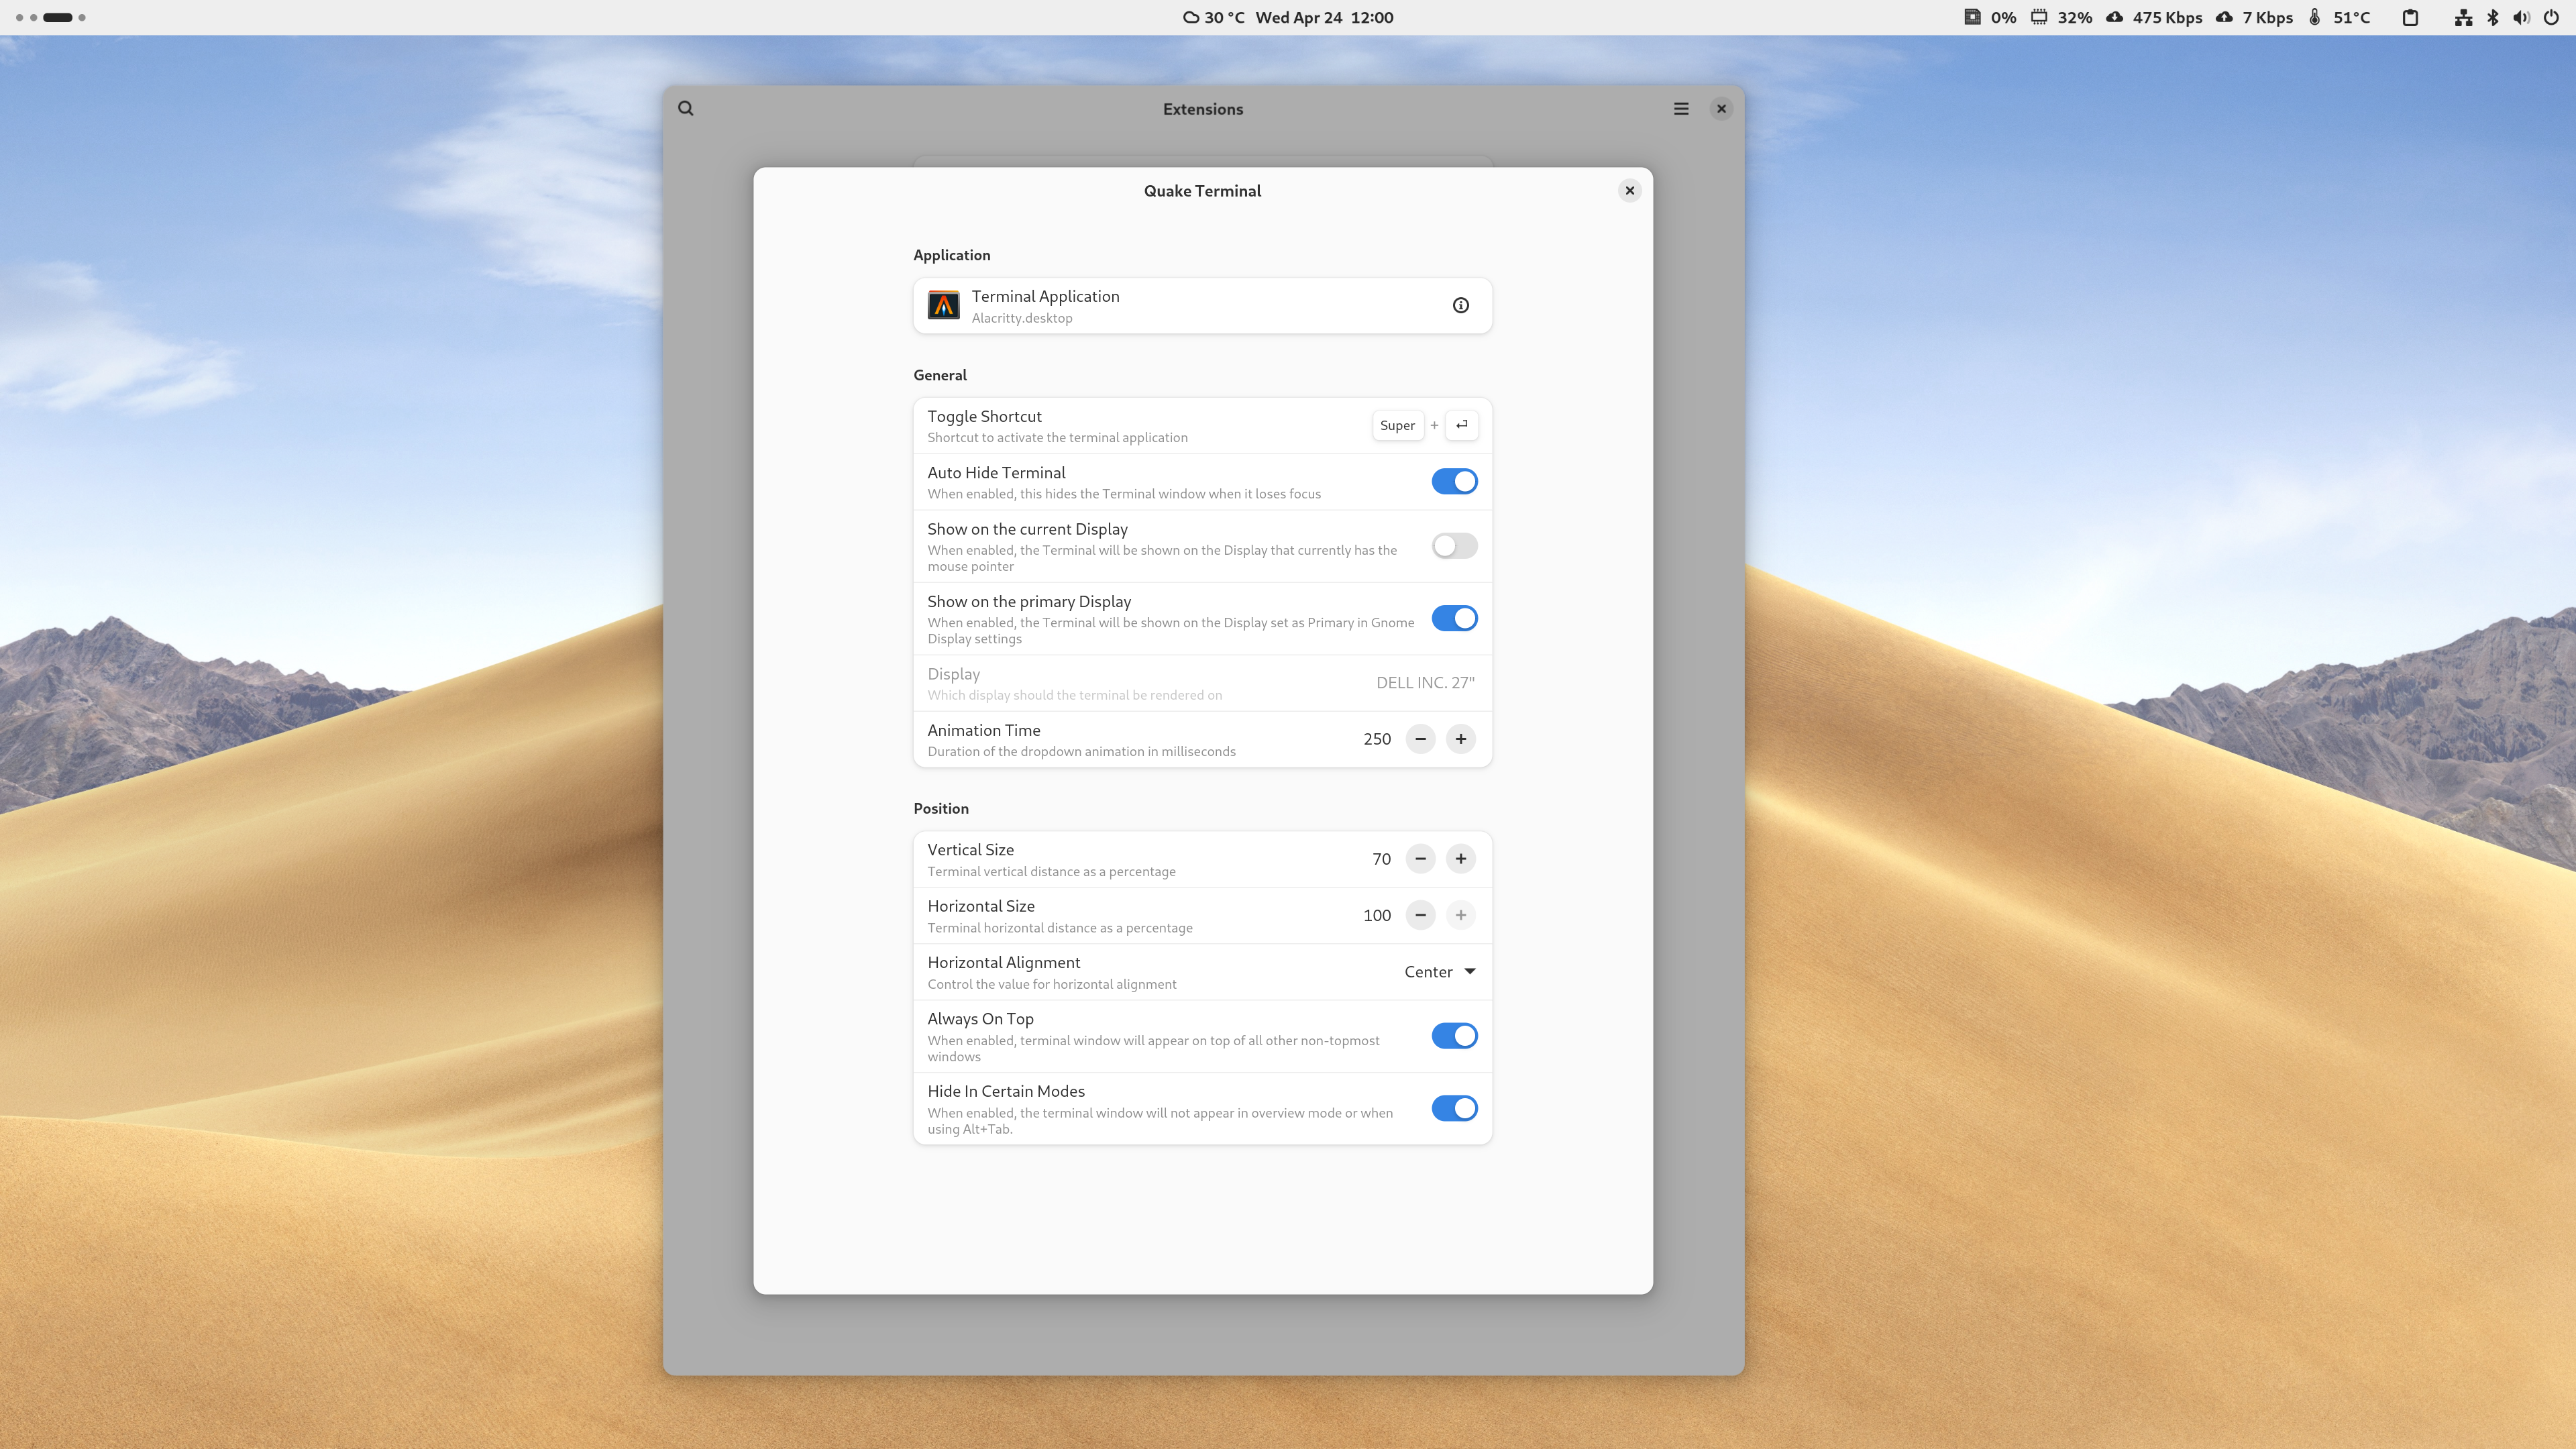Disable Auto Hide Terminal switch
This screenshot has width=2576, height=1449.
pos(1454,482)
